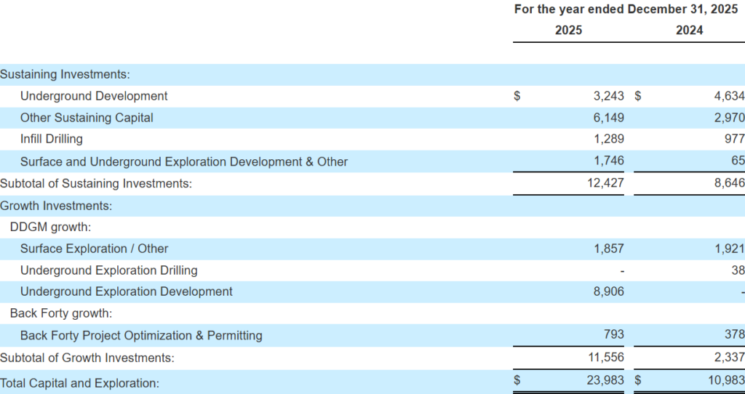Click the Total Capital and Exploration label
This screenshot has width=745, height=394.
coord(79,382)
